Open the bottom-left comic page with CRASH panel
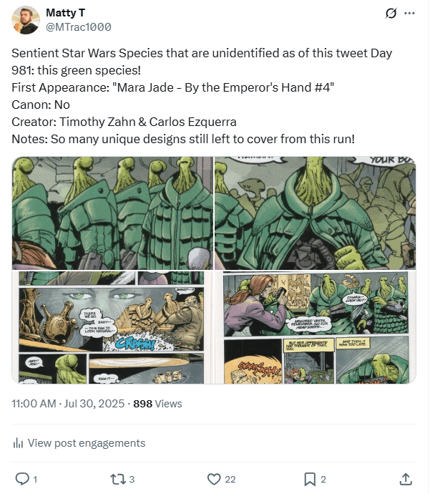Image resolution: width=430 pixels, height=494 pixels. pyautogui.click(x=112, y=327)
